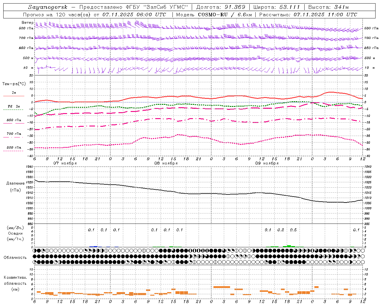Click the Sayanogorsk station title
Viewport: 380px width, 304px height.
[x=47, y=7]
